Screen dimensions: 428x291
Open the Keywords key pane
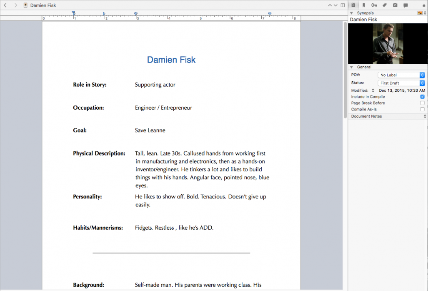(x=374, y=5)
